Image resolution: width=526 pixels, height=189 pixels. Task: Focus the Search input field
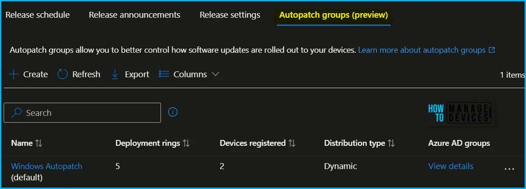82,113
